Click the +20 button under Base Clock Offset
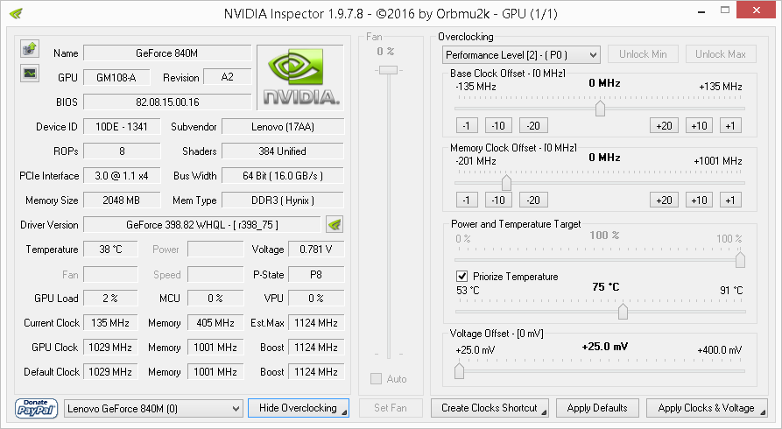 [x=664, y=126]
